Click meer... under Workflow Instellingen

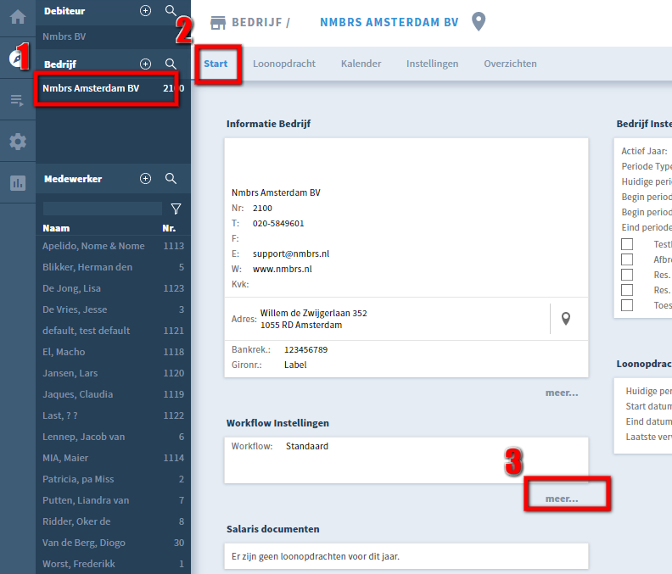pyautogui.click(x=562, y=499)
